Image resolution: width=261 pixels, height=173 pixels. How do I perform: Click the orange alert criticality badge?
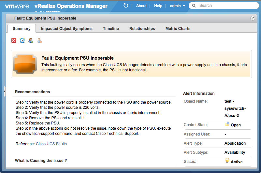point(25,64)
